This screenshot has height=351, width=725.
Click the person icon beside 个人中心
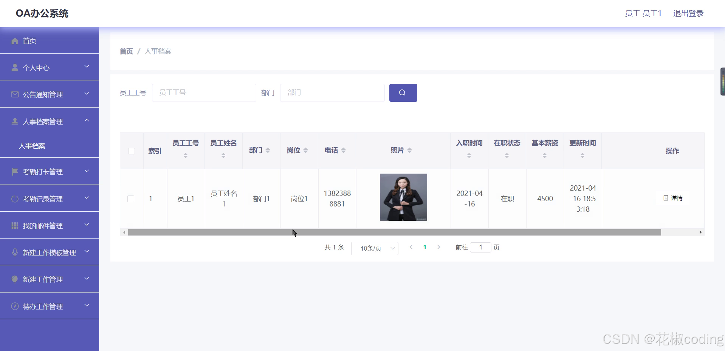click(15, 68)
